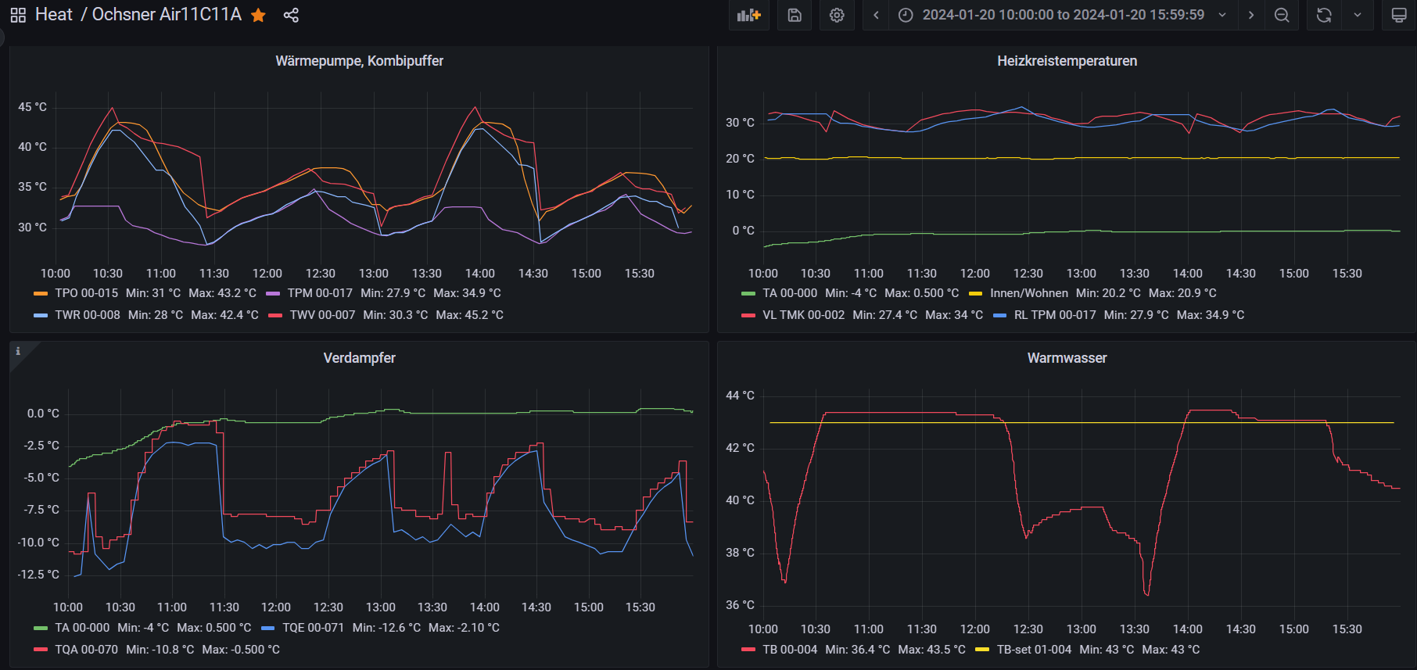
Task: Show Verdampfer panel info icon
Action: coord(18,351)
